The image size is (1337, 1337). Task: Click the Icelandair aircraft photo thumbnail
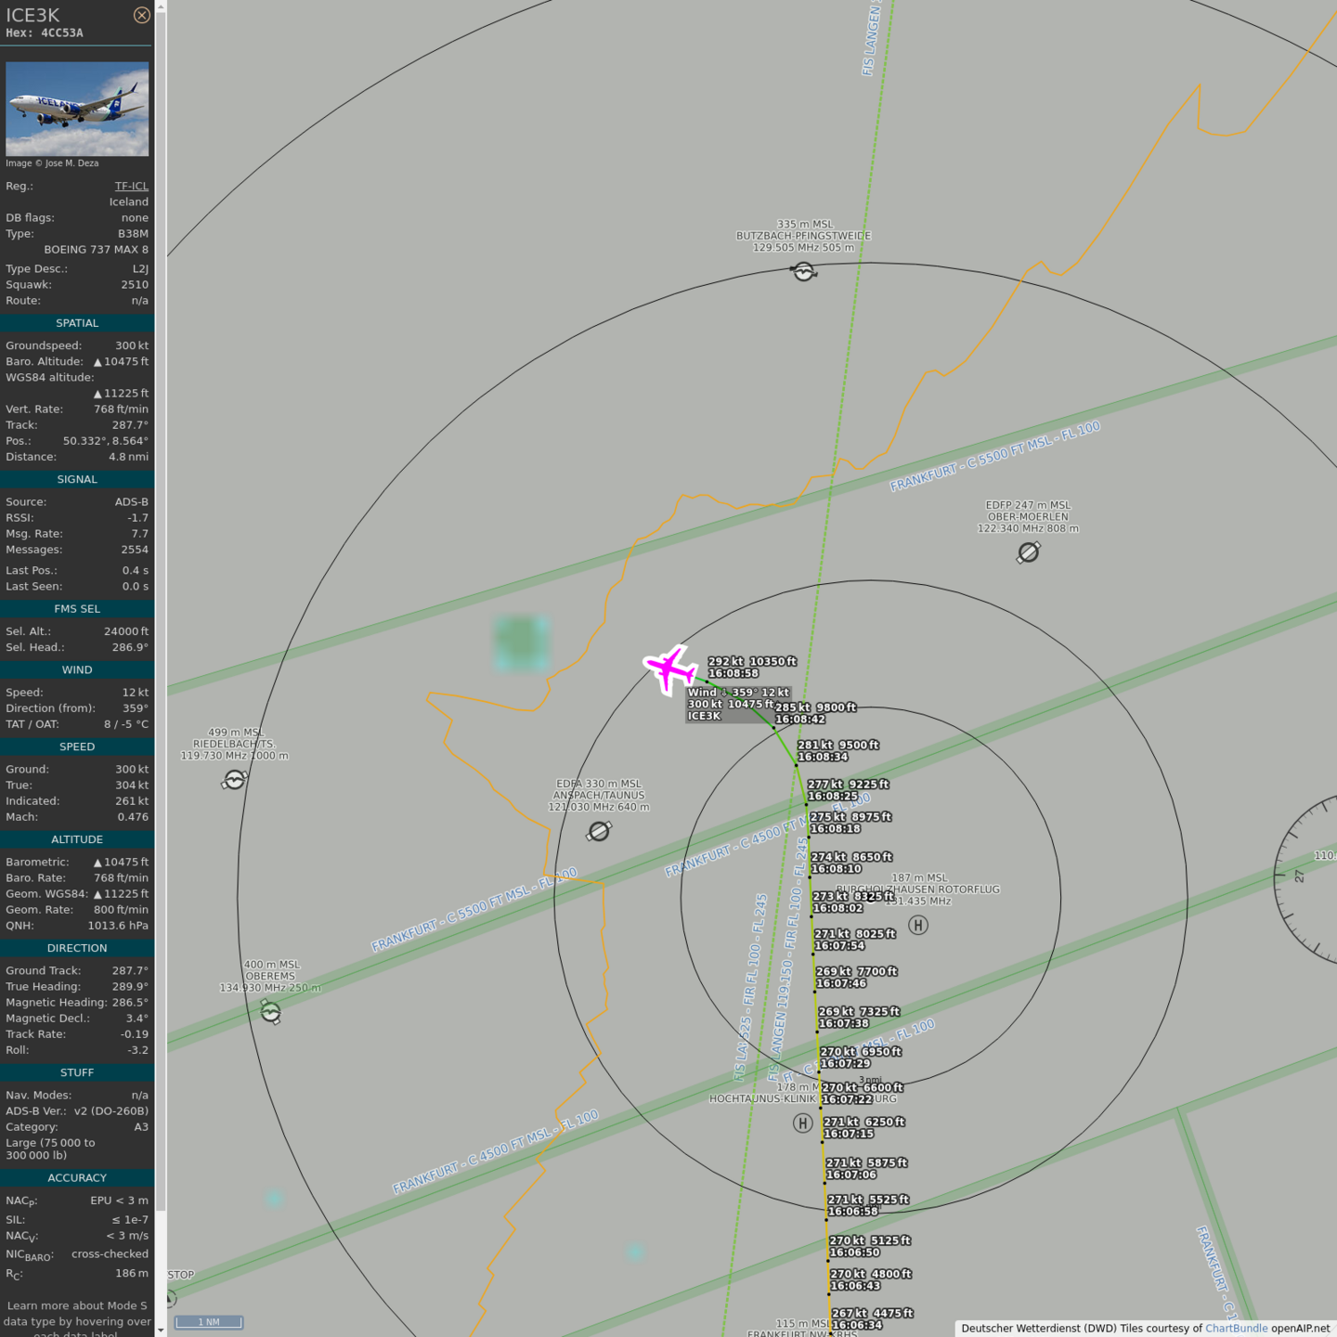click(77, 109)
